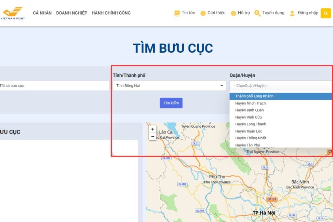Click the Đăng nhập user icon
333x222 pixels.
click(x=292, y=13)
